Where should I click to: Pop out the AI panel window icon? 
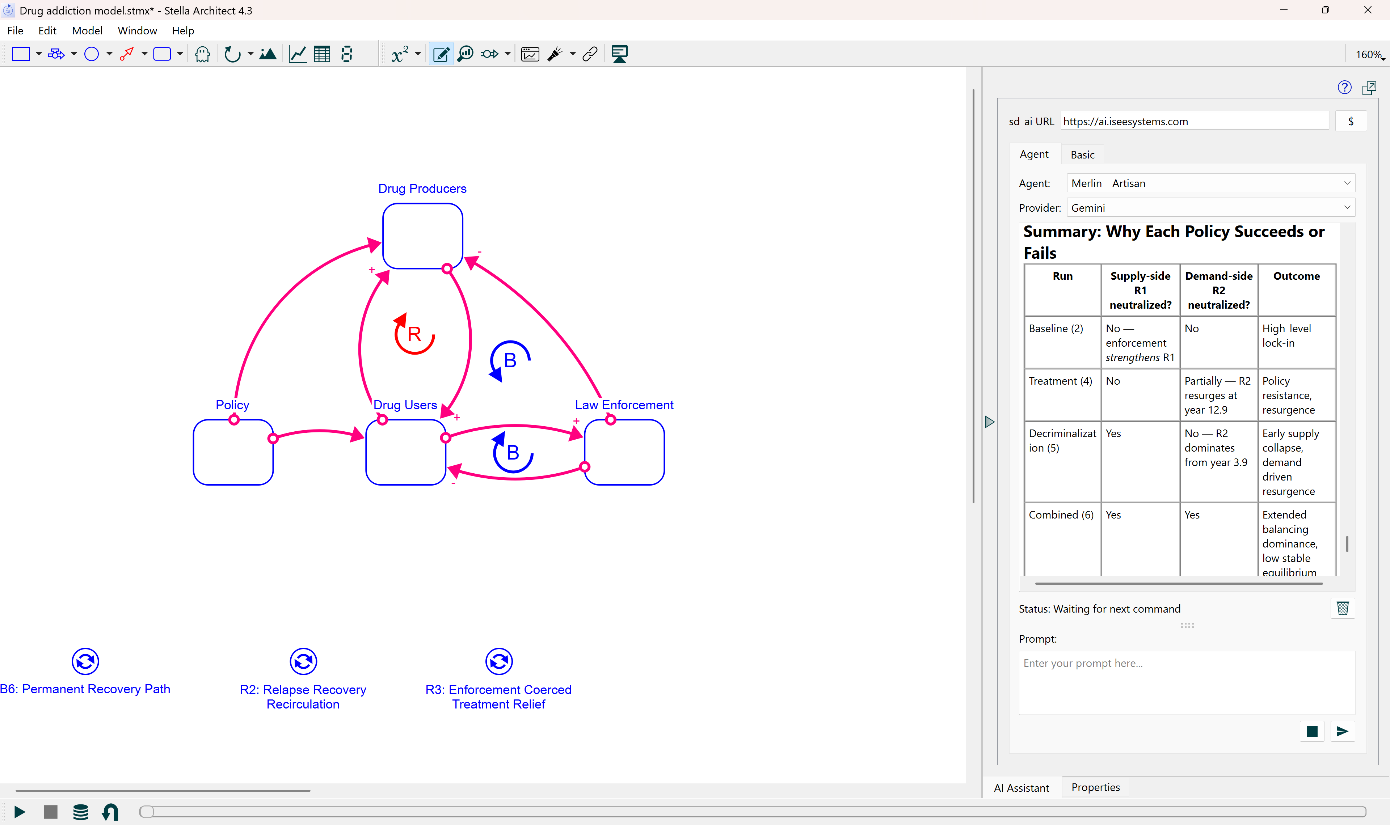[x=1369, y=88]
